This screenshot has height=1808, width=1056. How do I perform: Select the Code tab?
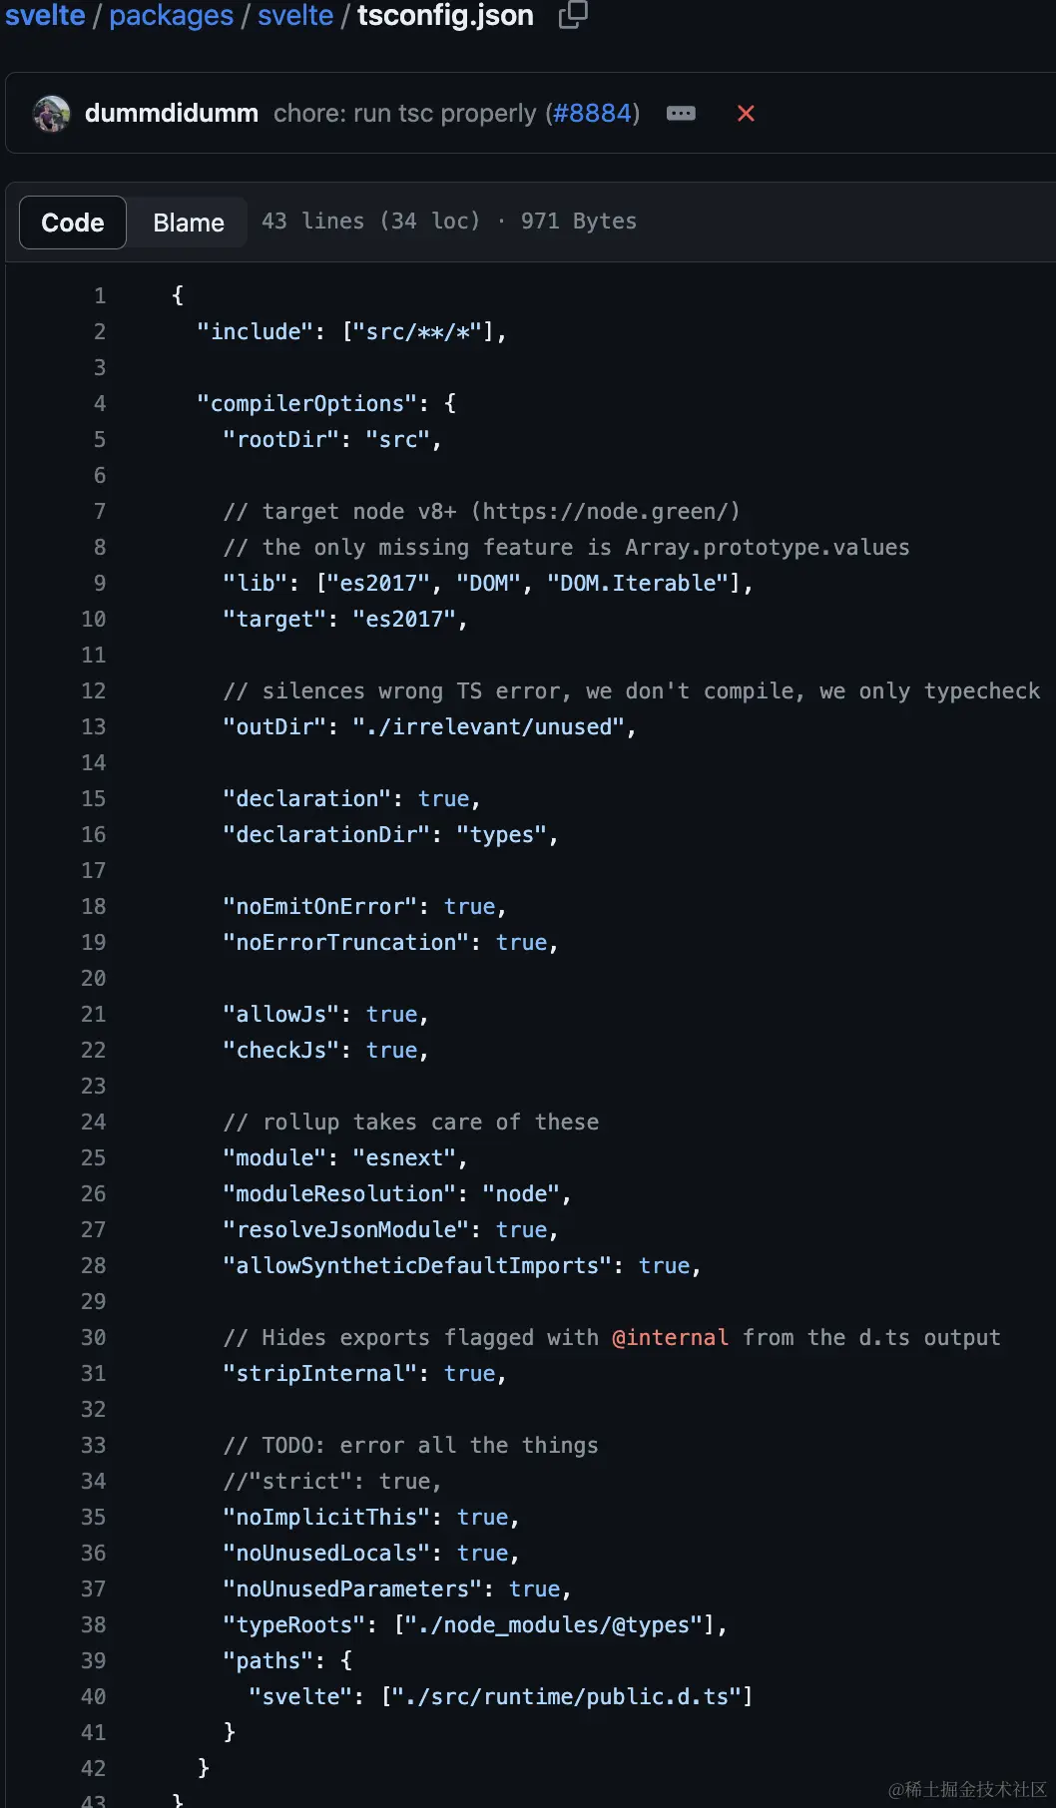72,222
